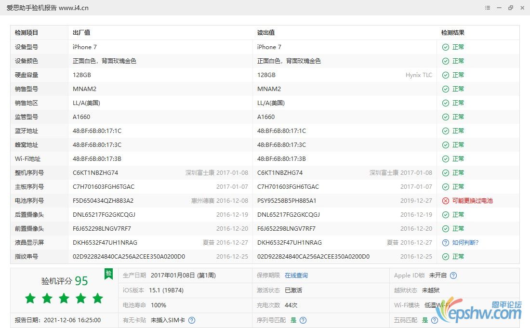Select read-out Wi-Fi address 48:BF:6B:80:17:3B
530x328 pixels.
click(x=281, y=159)
